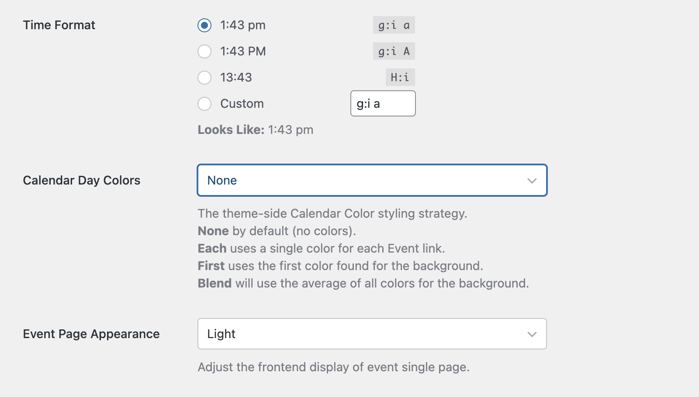Switch to the 13:43 24-hour time format

[204, 78]
